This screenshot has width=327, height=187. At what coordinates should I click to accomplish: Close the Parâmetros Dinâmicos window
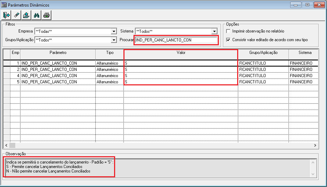pos(319,5)
